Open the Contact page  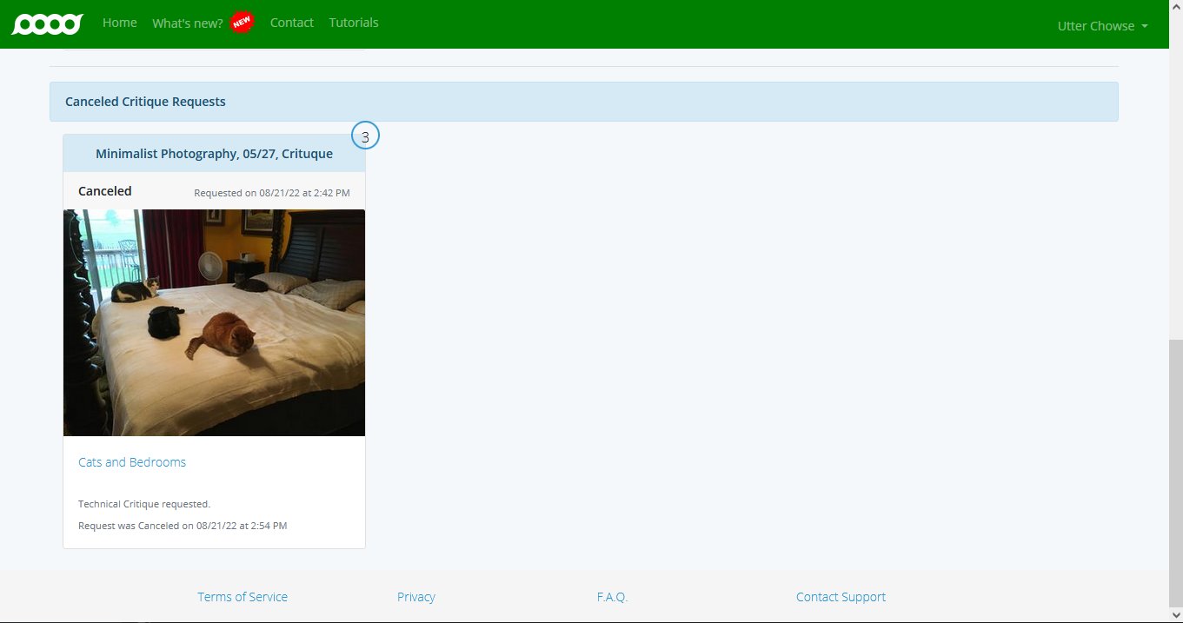(292, 23)
